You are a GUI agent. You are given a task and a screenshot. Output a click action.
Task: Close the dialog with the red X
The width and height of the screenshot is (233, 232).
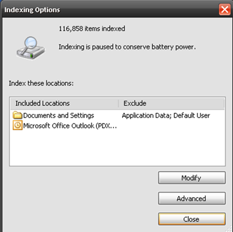pos(225,10)
